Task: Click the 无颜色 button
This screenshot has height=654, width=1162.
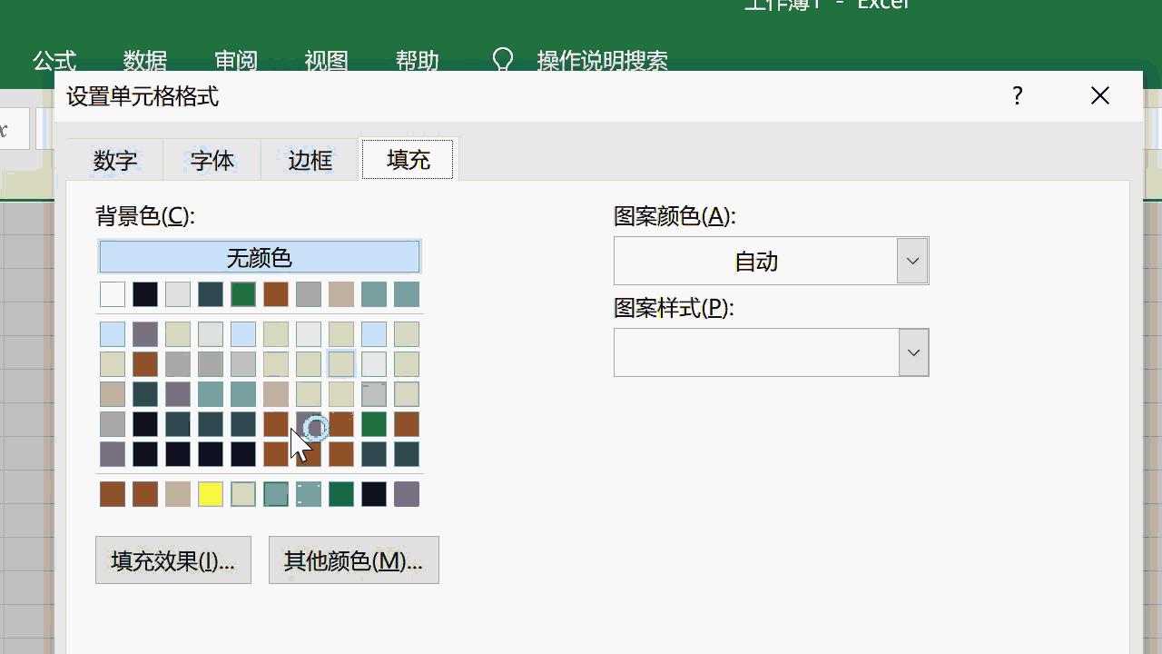Action: (260, 256)
